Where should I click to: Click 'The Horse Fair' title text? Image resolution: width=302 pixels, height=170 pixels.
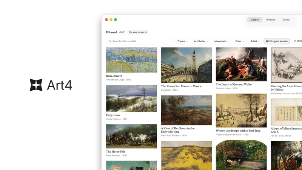pos(116,151)
